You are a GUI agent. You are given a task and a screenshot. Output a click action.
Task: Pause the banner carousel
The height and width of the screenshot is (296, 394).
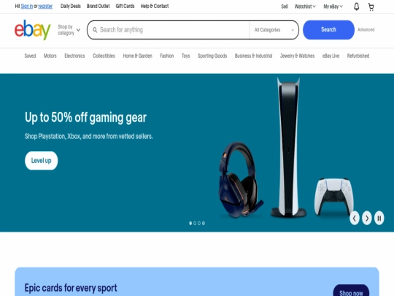[x=379, y=218]
